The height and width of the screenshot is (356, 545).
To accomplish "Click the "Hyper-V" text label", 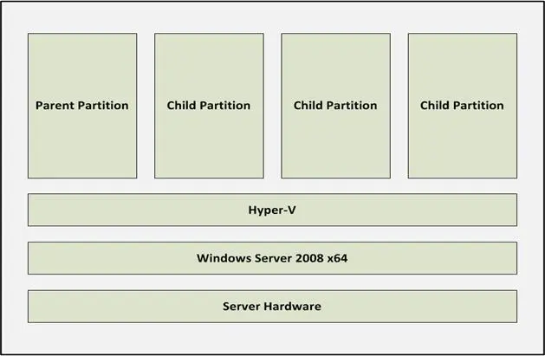I will (x=272, y=210).
